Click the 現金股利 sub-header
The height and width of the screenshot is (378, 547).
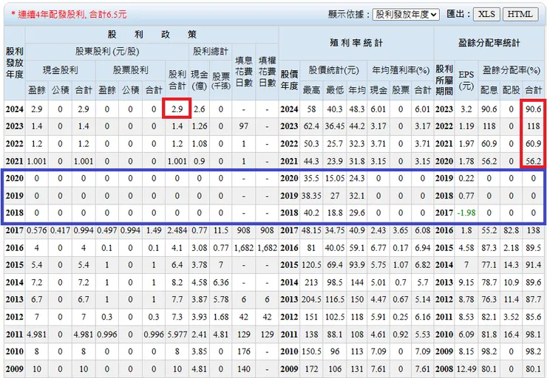61,70
